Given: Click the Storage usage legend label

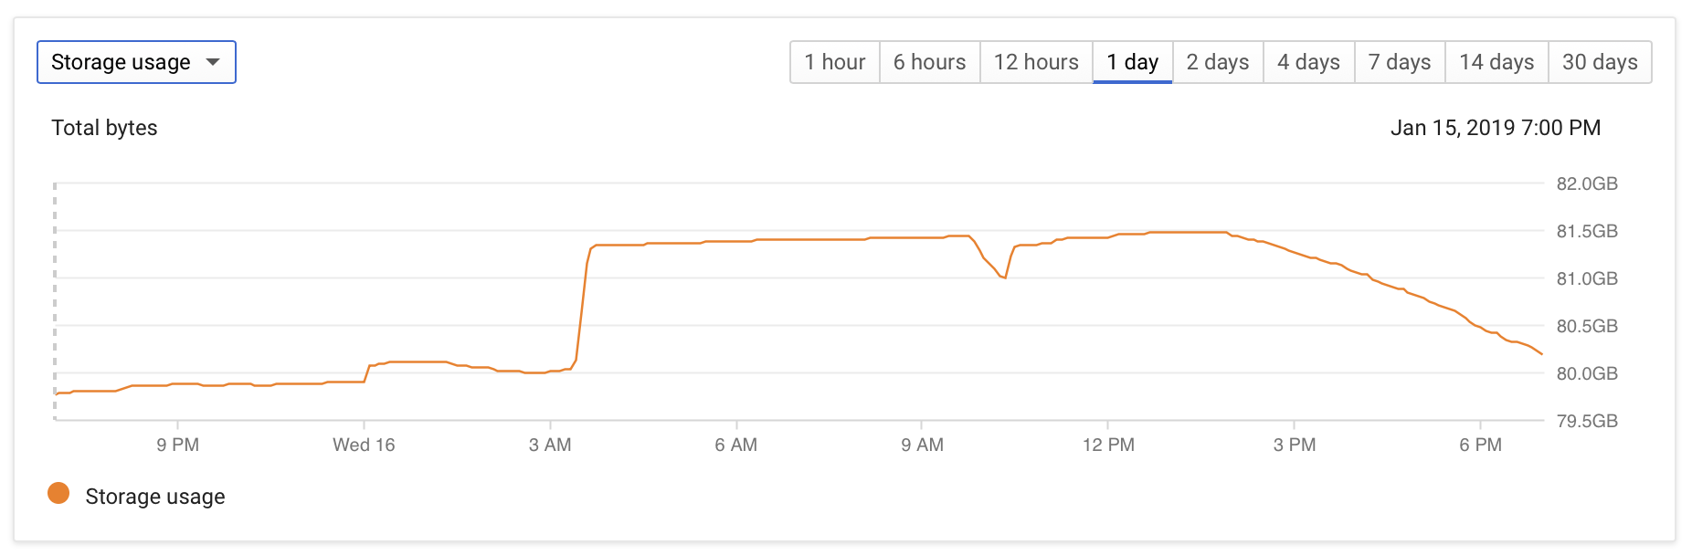Looking at the screenshot, I should pyautogui.click(x=155, y=497).
